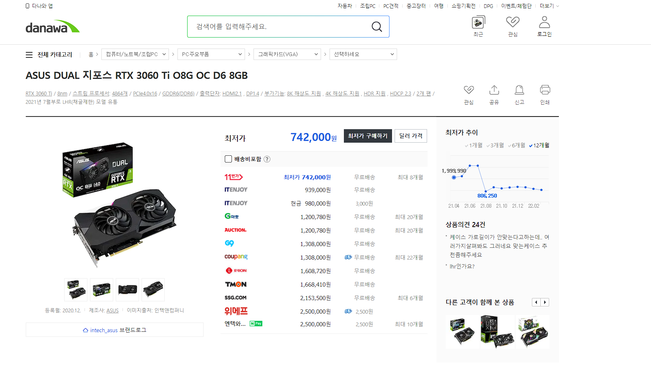The image size is (651, 374).
Task: Select the fourth product thumbnail under main image
Action: click(153, 290)
